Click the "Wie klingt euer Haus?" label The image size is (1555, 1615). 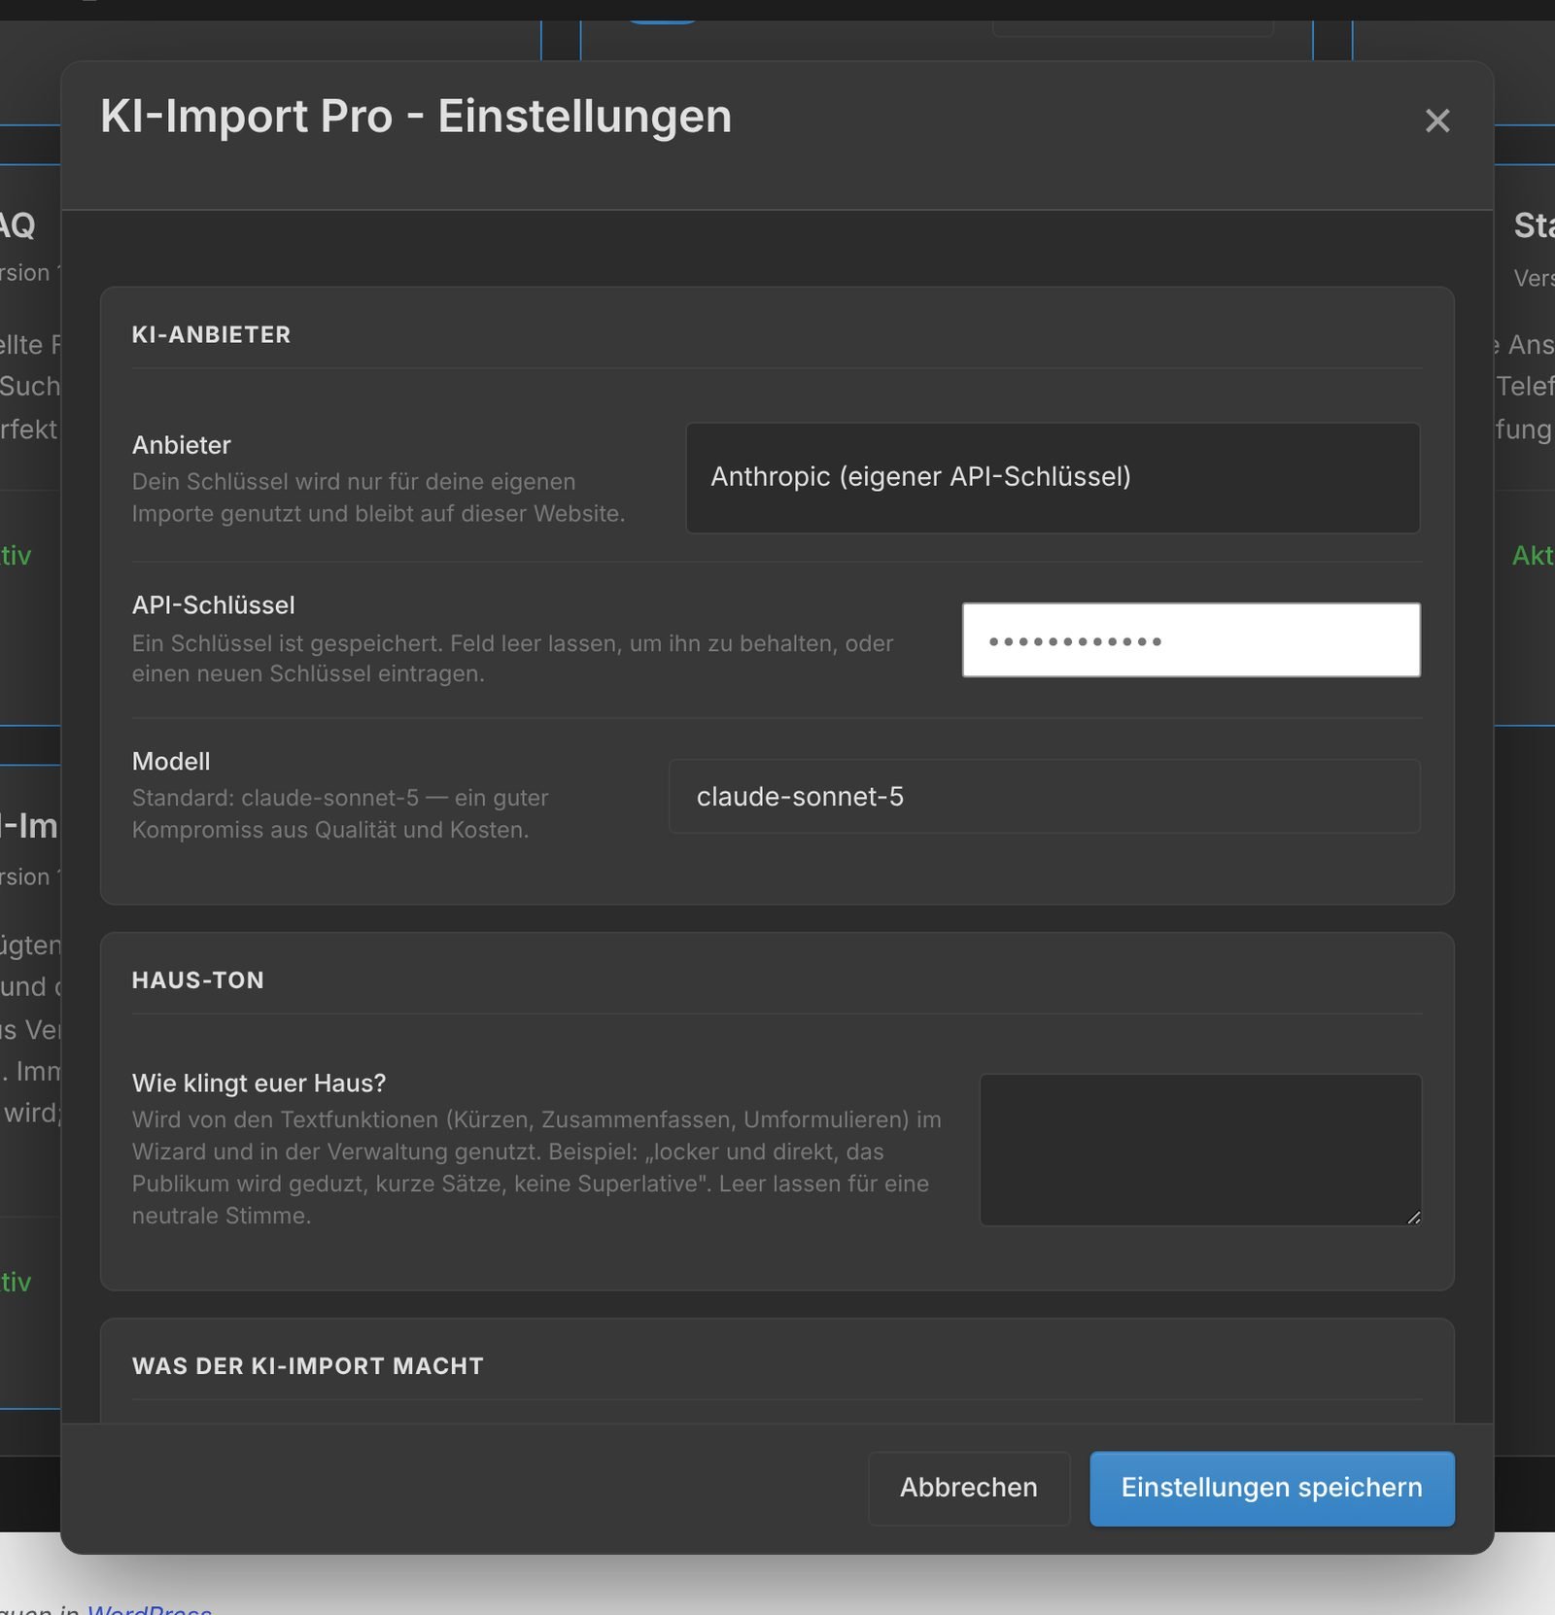(x=259, y=1082)
